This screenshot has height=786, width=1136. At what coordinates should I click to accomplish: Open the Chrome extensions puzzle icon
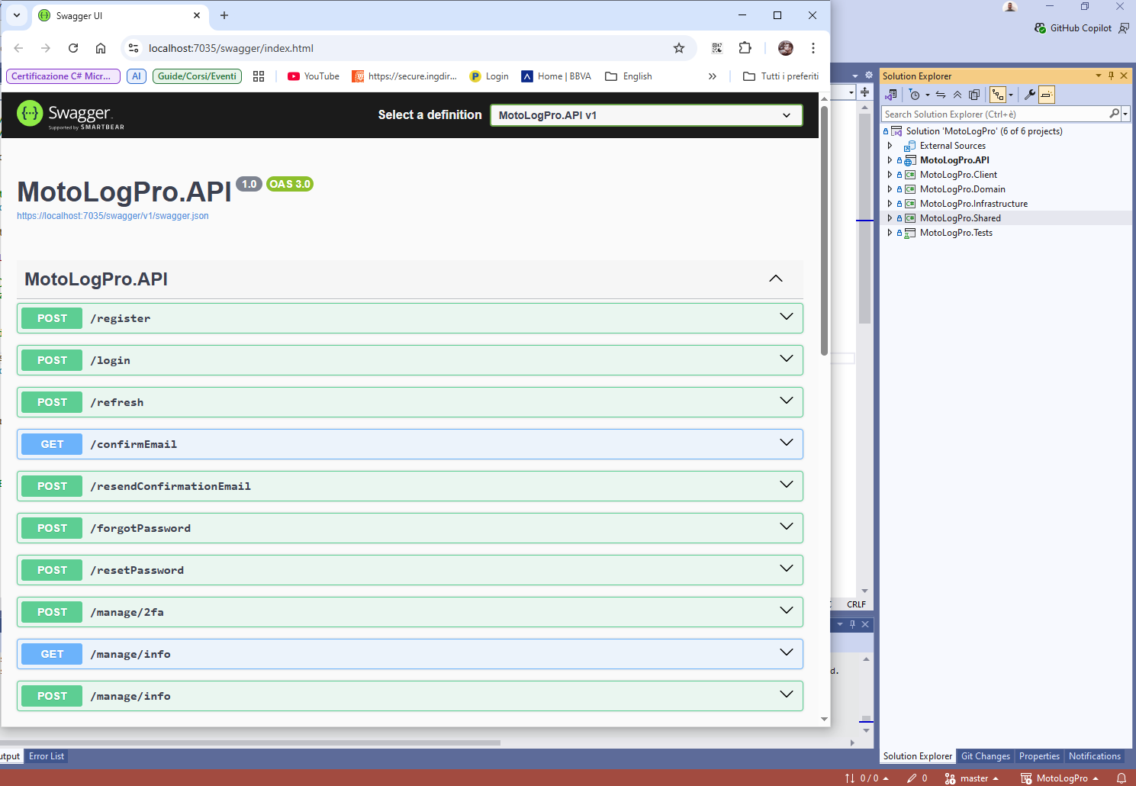745,48
